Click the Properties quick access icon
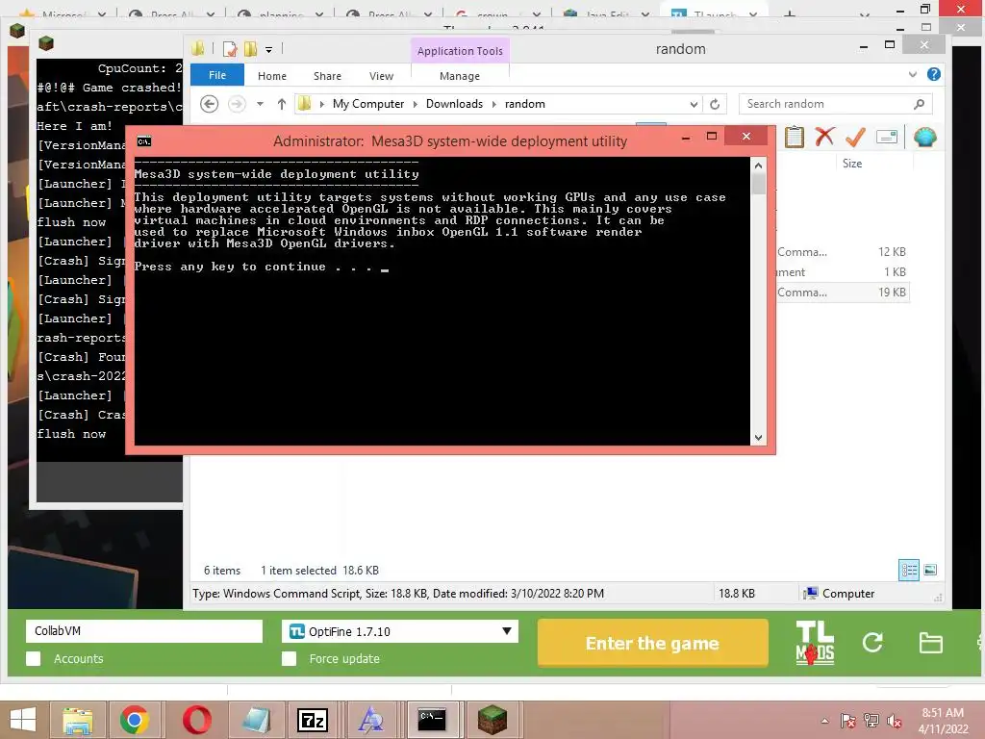The height and width of the screenshot is (739, 985). 230,49
